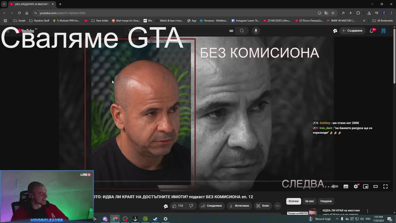The height and width of the screenshot is (223, 396).
Task: Expand hidden bookmarks chevron
Action: 364,21
